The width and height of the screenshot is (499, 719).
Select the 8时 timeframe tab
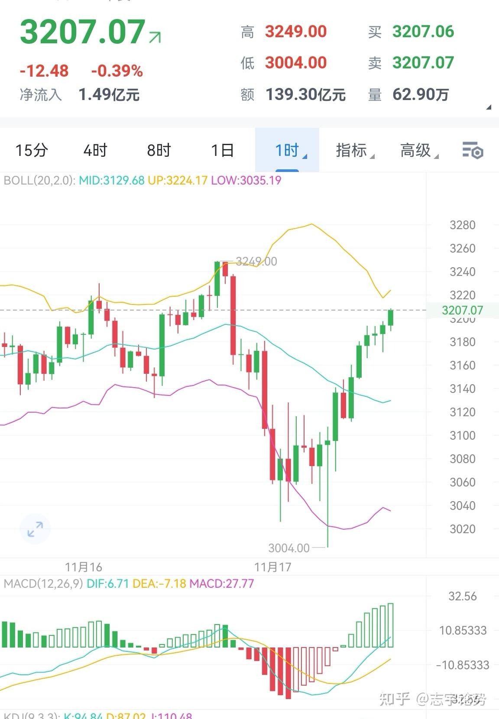click(x=158, y=151)
